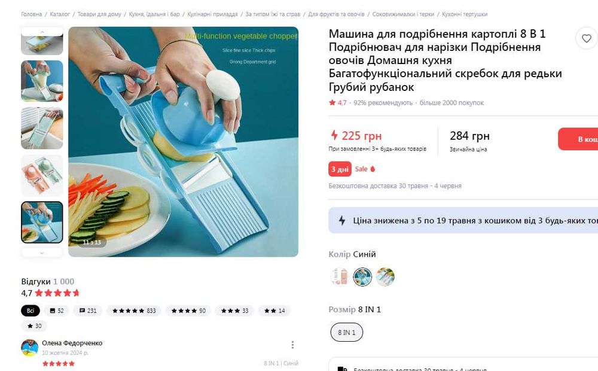598x371 pixels.
Task: Show four-star reviews (90)
Action: pos(188,311)
